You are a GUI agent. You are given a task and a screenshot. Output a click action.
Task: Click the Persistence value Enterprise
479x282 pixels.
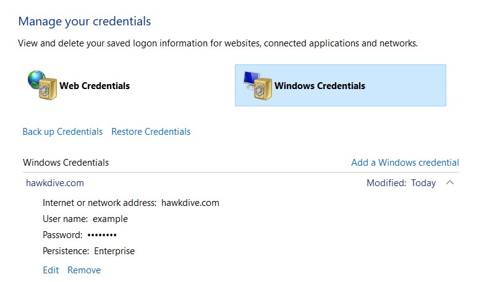[x=114, y=251]
